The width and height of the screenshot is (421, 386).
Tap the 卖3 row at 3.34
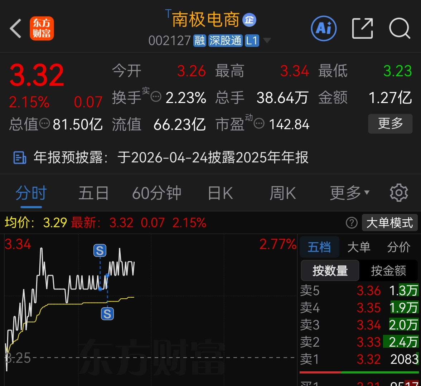click(x=359, y=325)
